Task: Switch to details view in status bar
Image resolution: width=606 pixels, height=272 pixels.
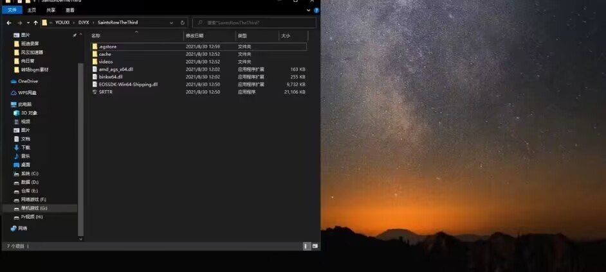Action: click(x=306, y=246)
